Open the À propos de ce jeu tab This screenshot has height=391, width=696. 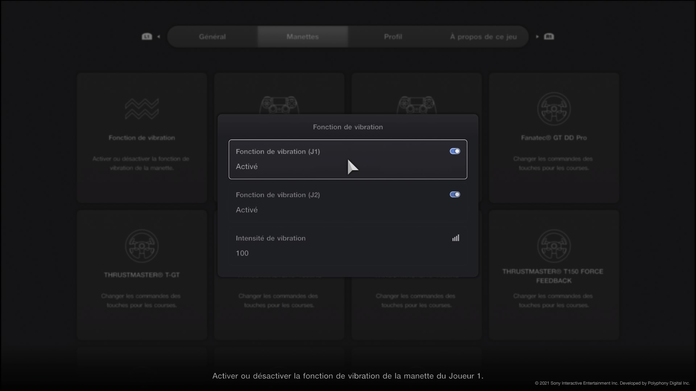(x=483, y=37)
